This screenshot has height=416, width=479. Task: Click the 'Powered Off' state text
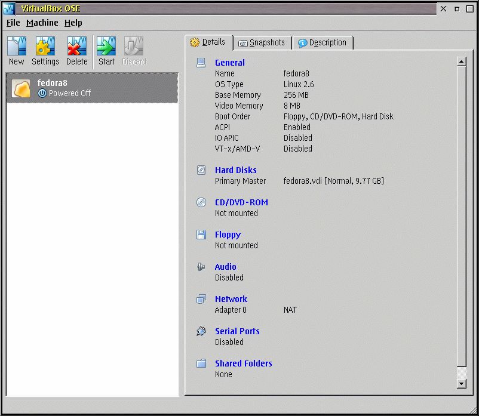point(70,93)
